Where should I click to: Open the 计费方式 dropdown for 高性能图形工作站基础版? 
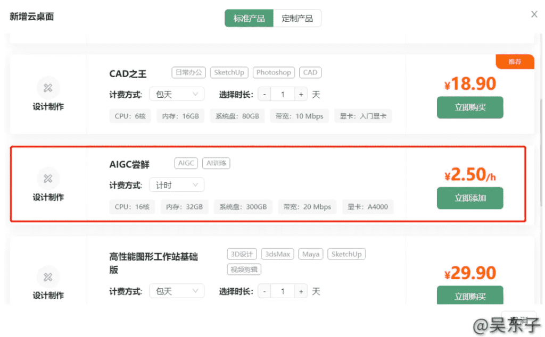(x=176, y=291)
